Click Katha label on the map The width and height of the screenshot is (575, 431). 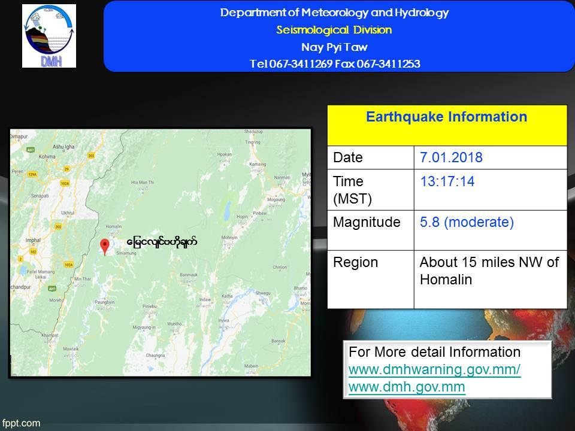(227, 296)
